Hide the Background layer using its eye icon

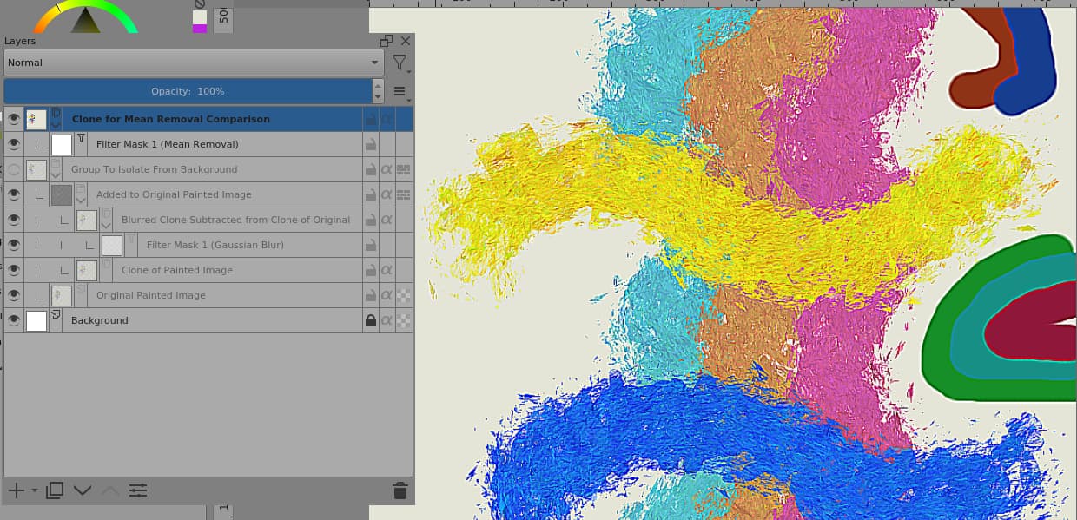coord(14,320)
